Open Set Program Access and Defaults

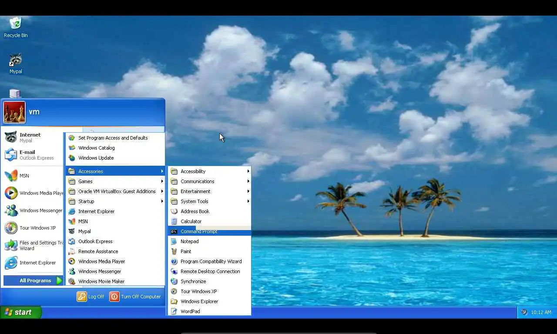(115, 138)
